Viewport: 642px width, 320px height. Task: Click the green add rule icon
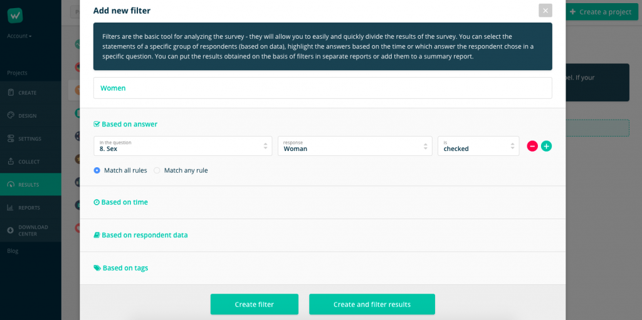[546, 146]
